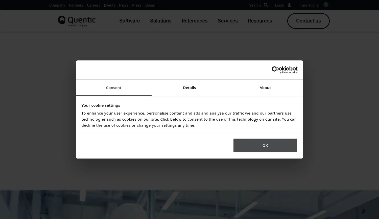
Task: Open the International language selector globe
Action: [326, 5]
